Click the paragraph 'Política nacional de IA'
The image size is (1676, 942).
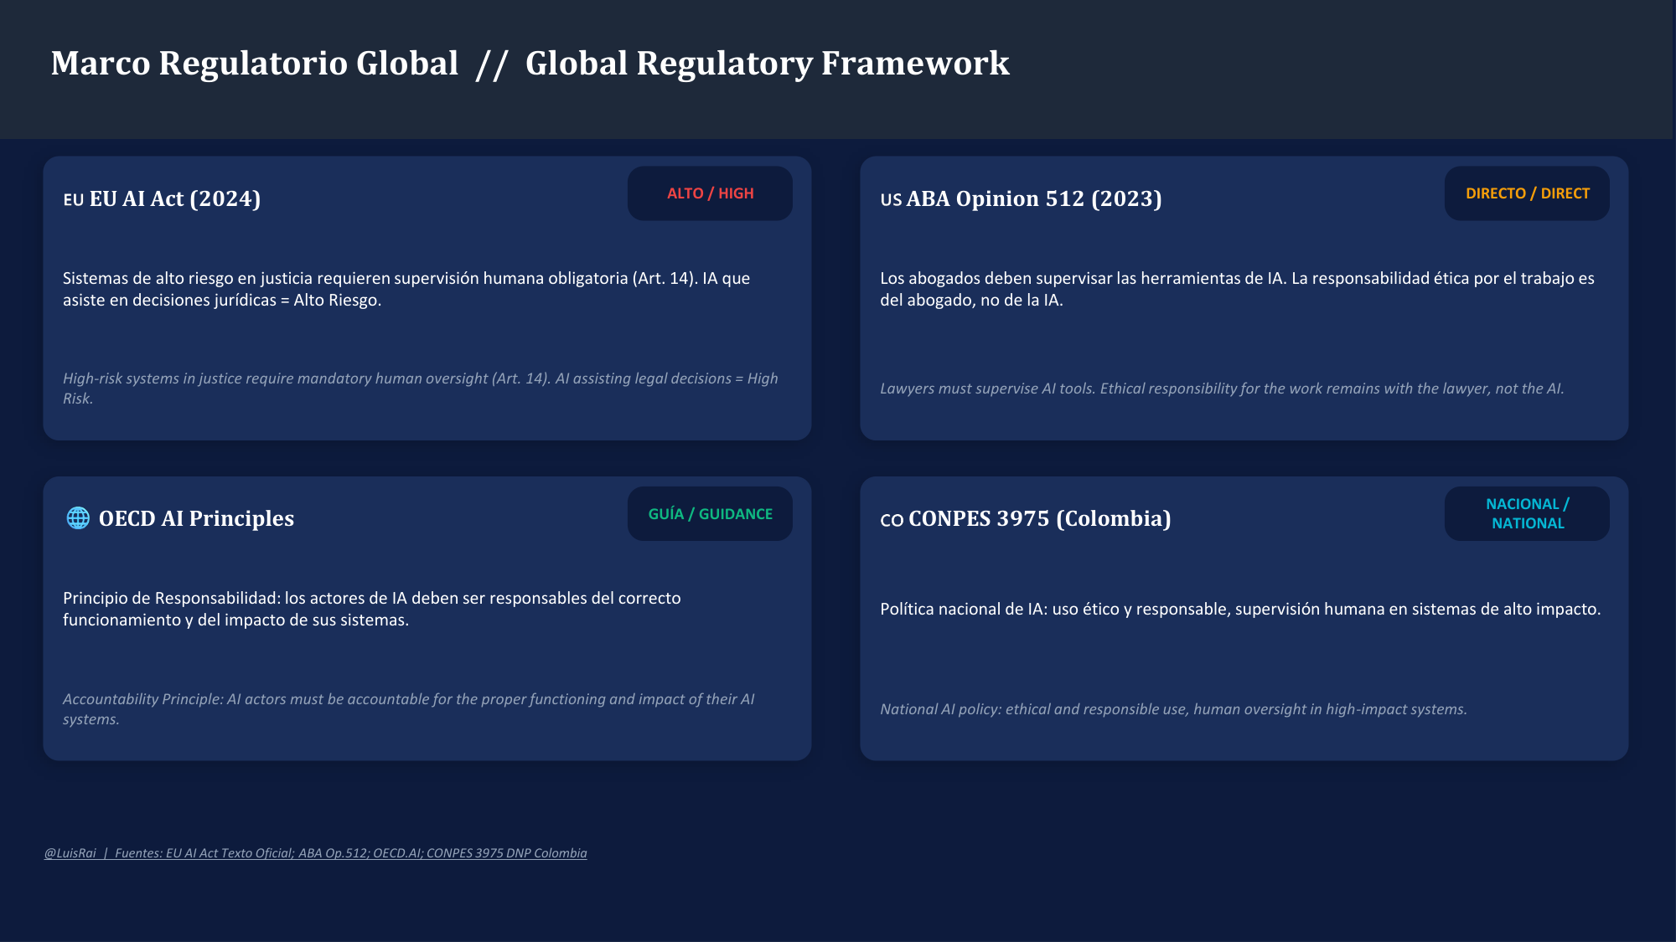click(x=1240, y=609)
